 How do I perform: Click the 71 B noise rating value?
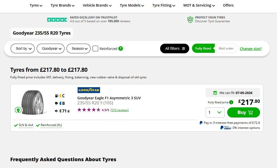tap(66, 111)
